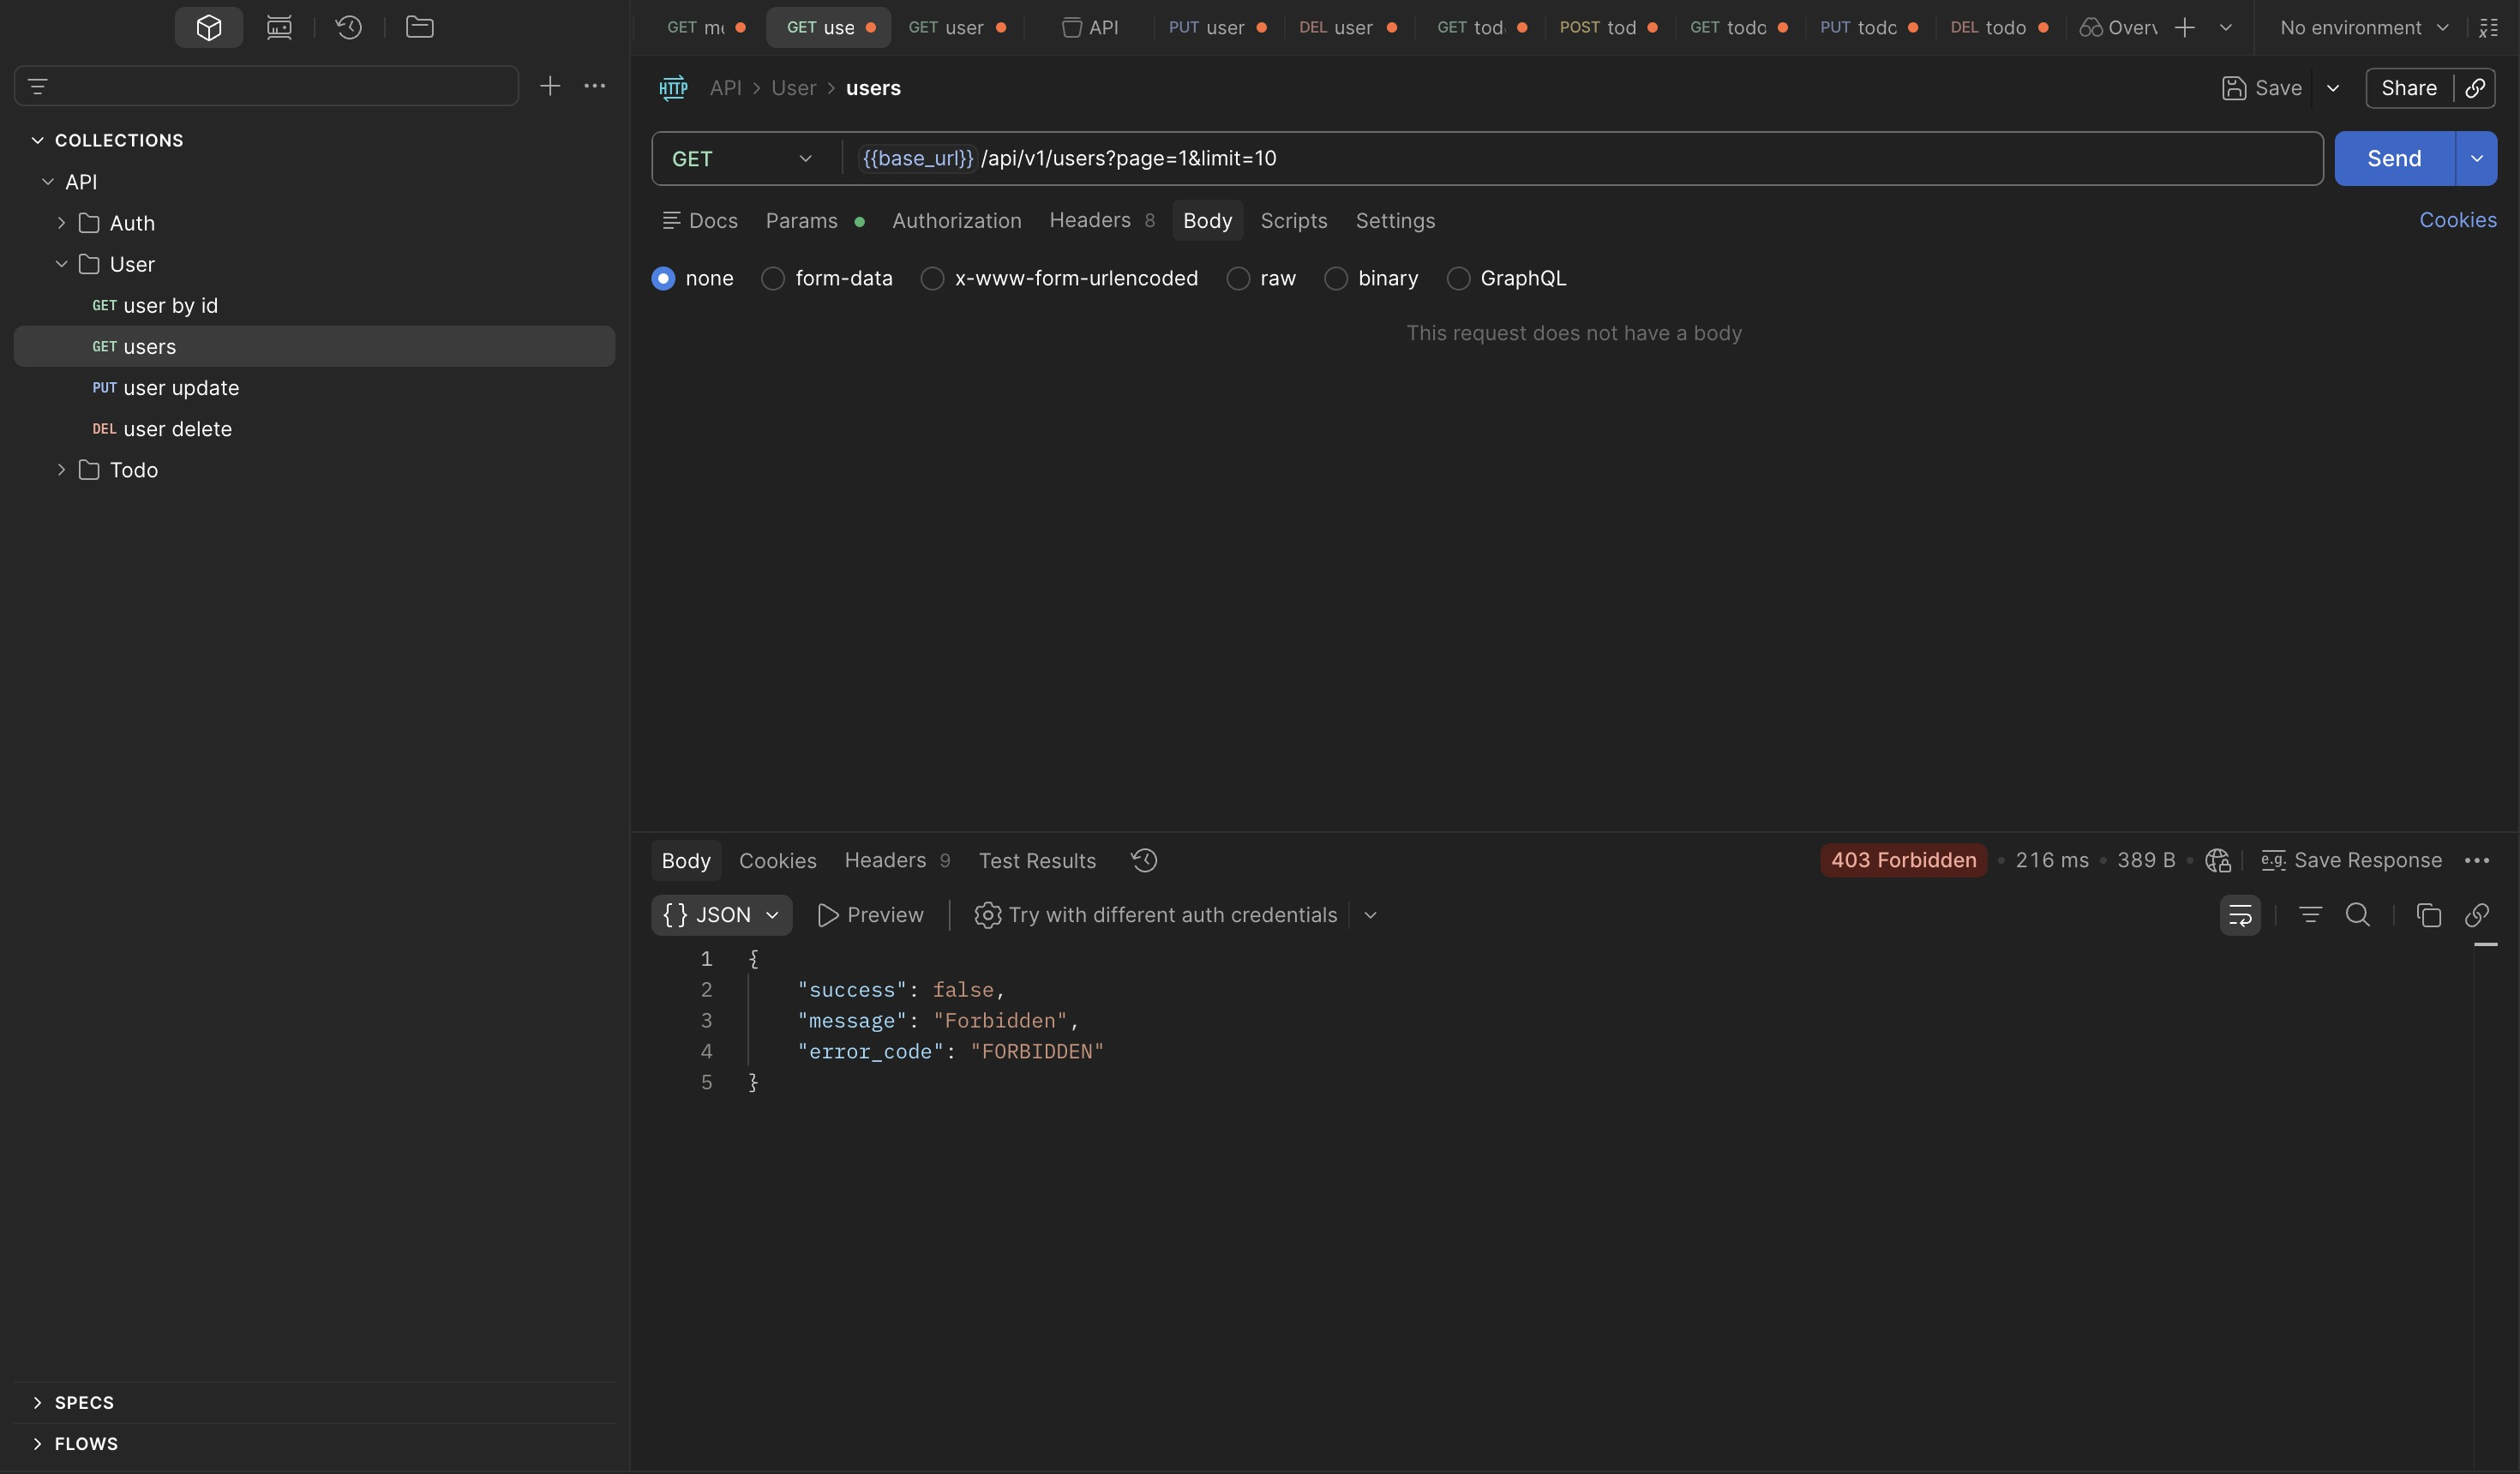The height and width of the screenshot is (1474, 2520).
Task: Switch to the Scripts tab
Action: point(1294,220)
